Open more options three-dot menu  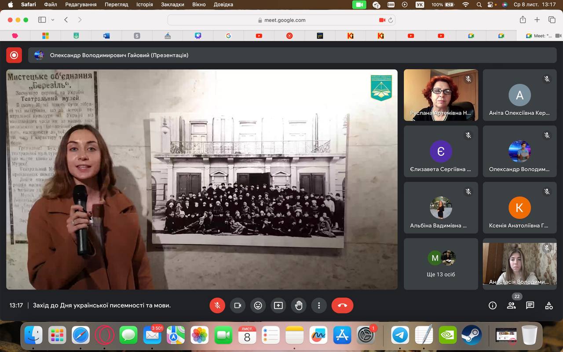pyautogui.click(x=319, y=305)
